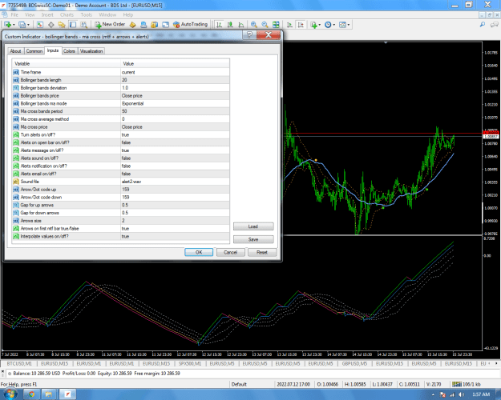Switch chart to bar chart icon
Viewport: 501px width, 400px height.
[x=219, y=25]
